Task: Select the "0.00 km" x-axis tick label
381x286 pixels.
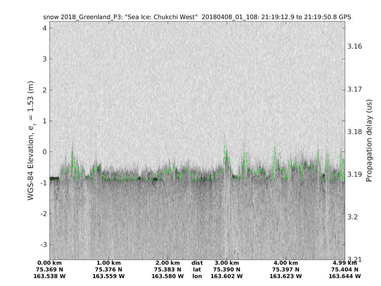Action: pos(50,263)
